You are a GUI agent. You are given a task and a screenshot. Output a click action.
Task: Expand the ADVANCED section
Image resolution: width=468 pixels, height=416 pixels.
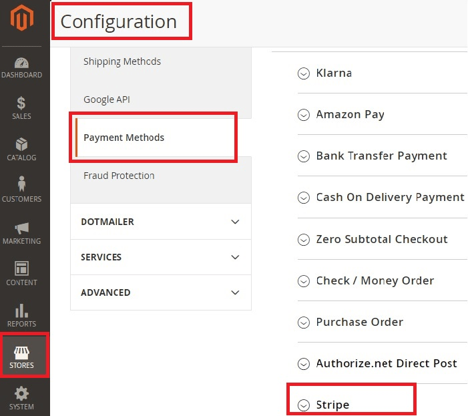(x=160, y=292)
